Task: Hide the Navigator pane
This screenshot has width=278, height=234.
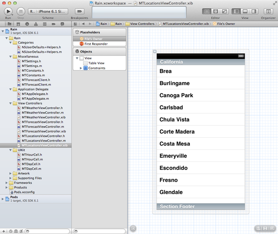Action: point(236,12)
